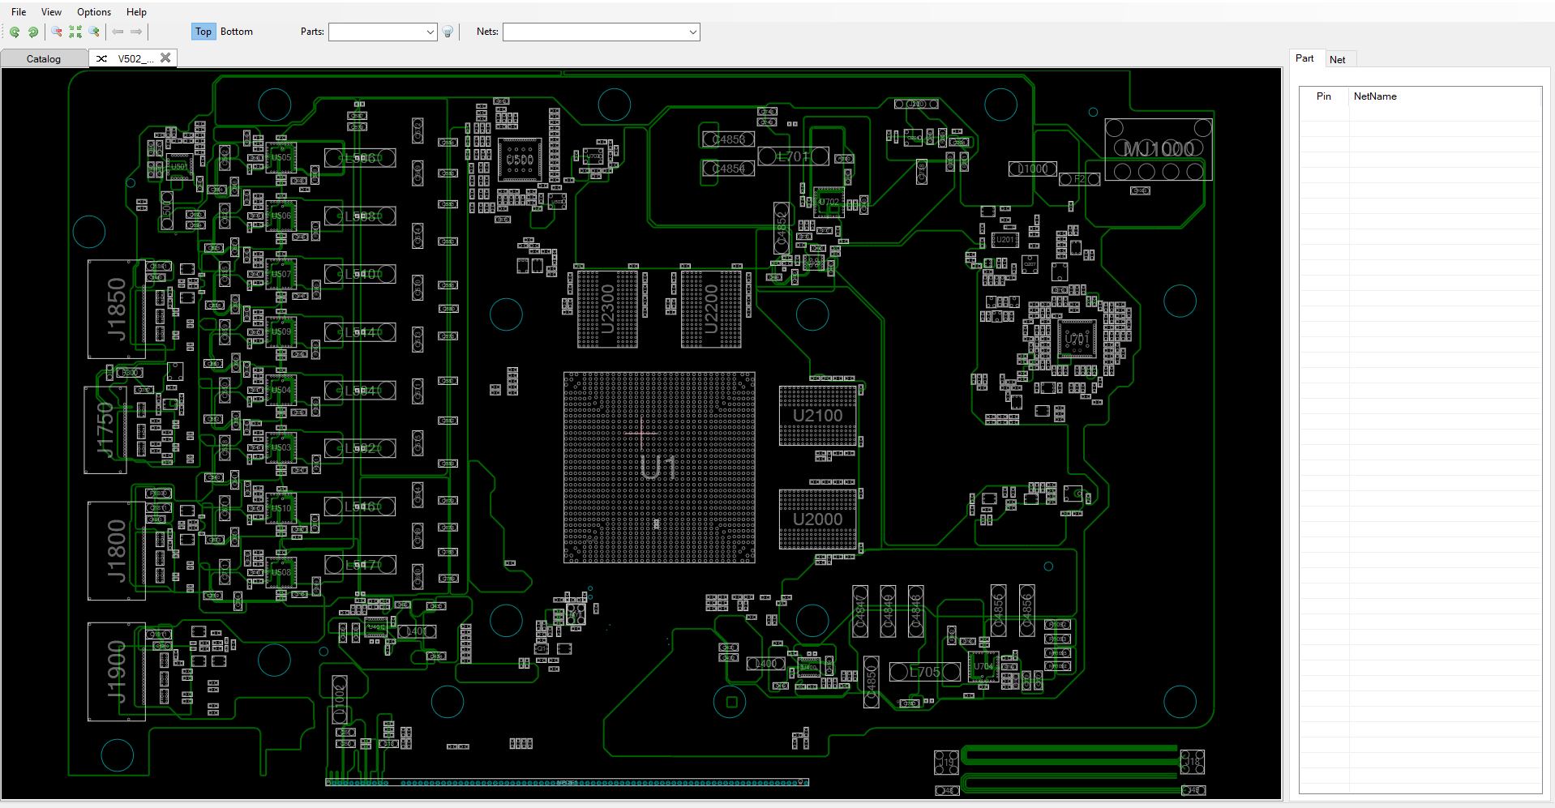Close the V502 board tab
Viewport: 1555px width, 808px height.
tap(165, 58)
